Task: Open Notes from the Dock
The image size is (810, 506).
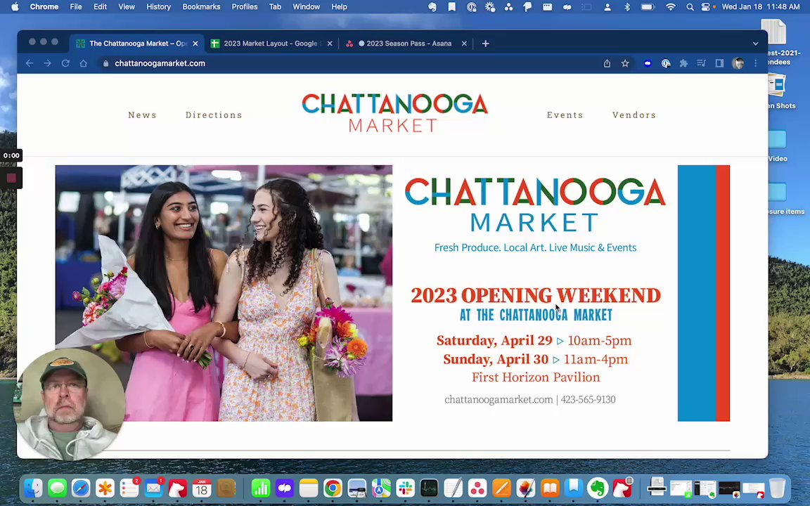Action: [309, 488]
